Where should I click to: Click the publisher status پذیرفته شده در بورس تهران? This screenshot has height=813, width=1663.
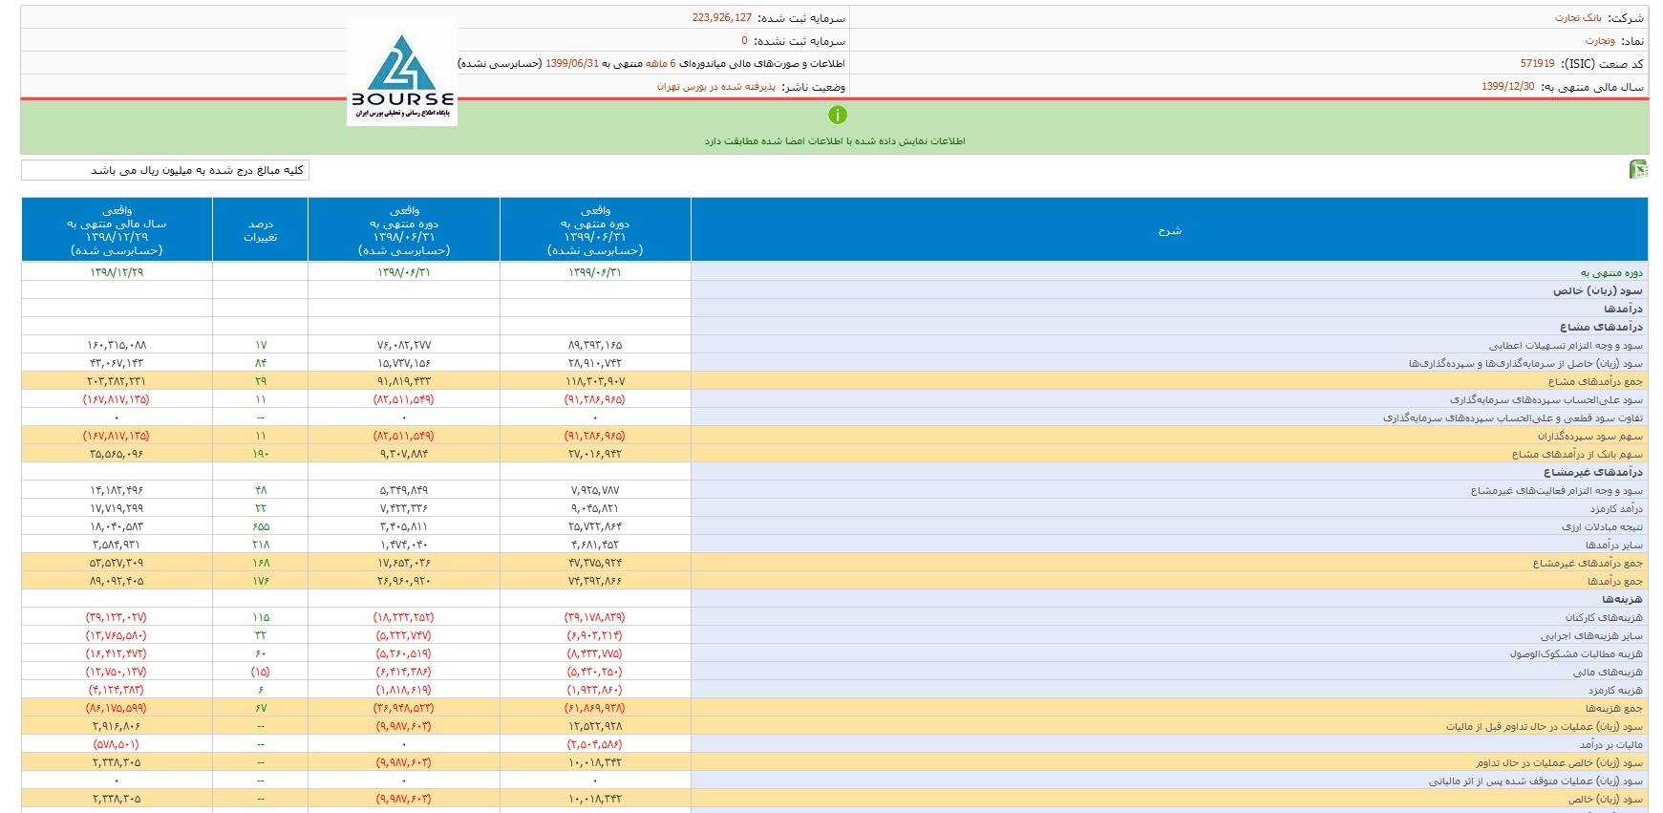click(x=715, y=87)
